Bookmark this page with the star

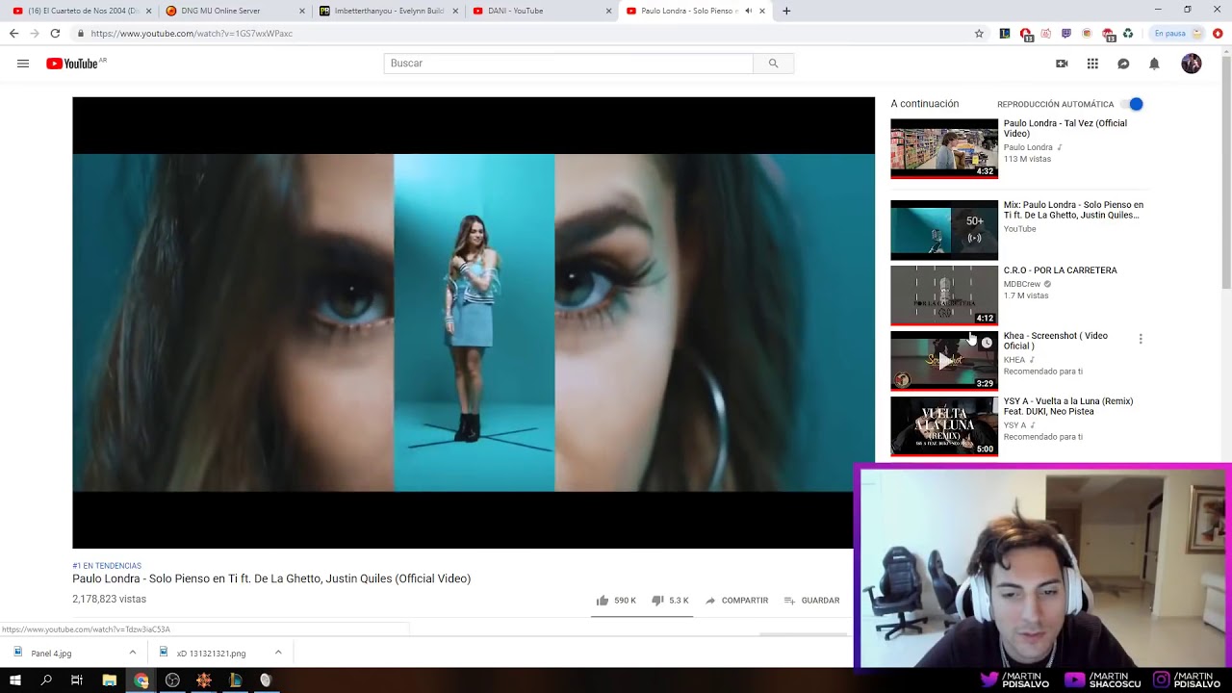979,33
